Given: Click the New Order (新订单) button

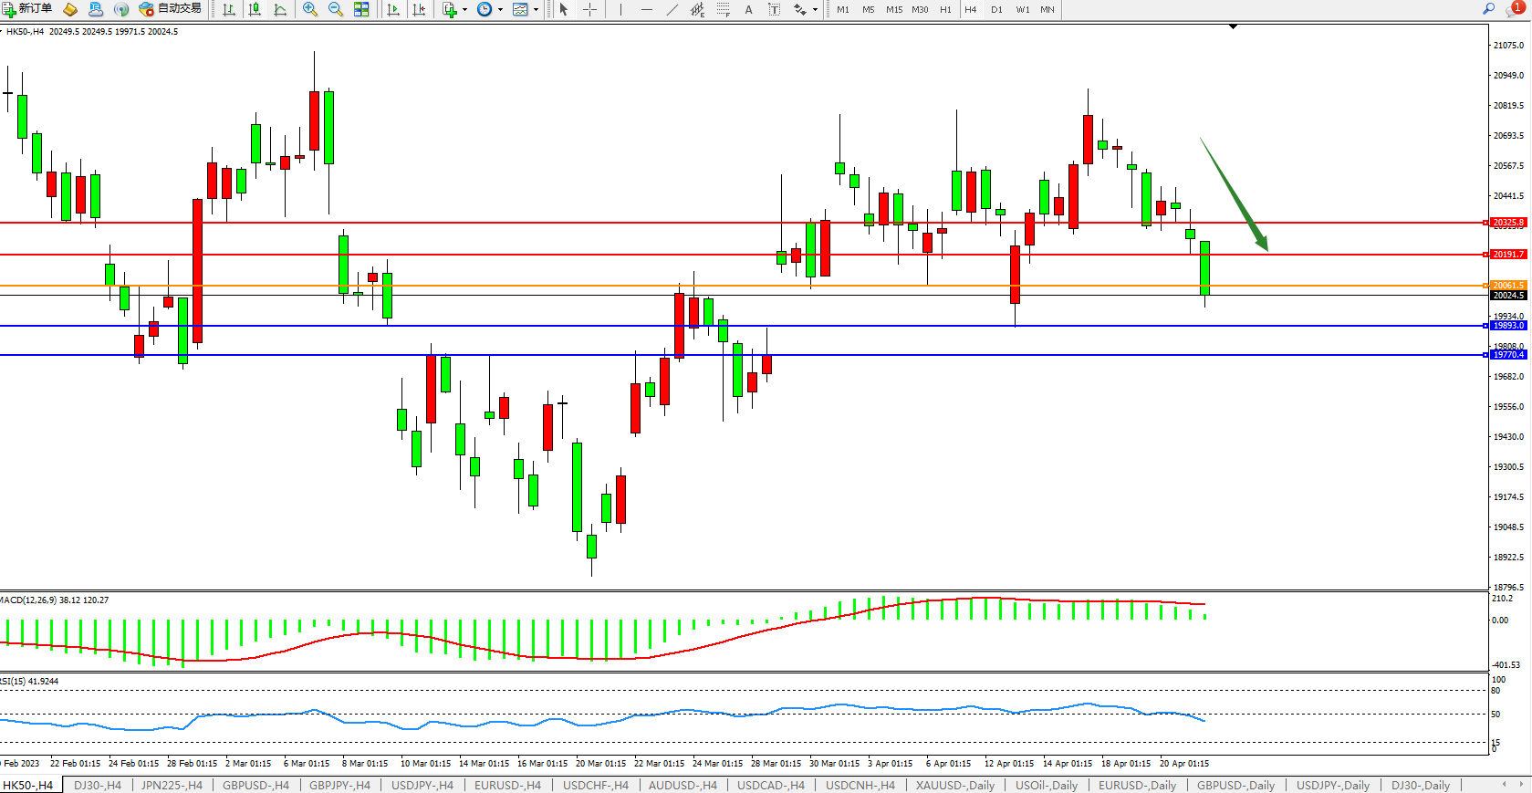Looking at the screenshot, I should (x=27, y=9).
